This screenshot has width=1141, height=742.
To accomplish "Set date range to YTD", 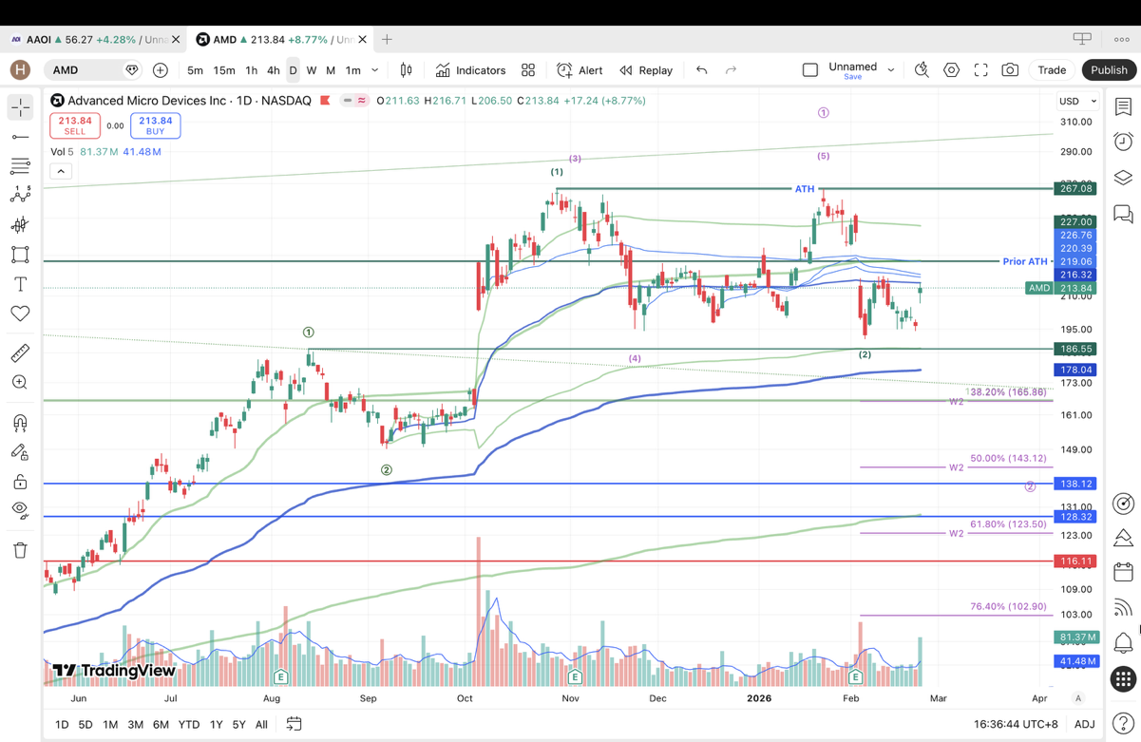I will click(188, 724).
